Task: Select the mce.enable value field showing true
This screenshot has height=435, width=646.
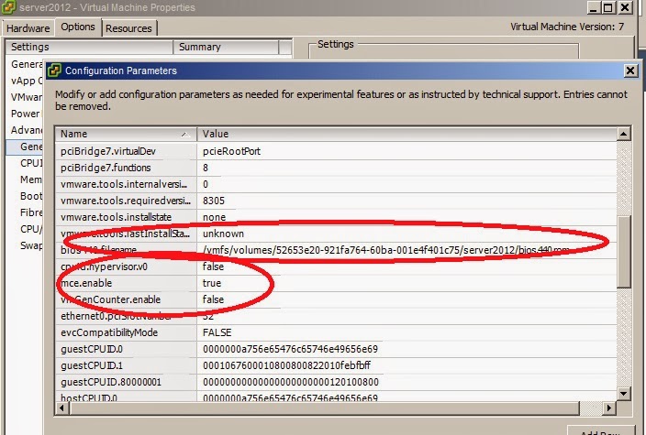Action: tap(212, 283)
